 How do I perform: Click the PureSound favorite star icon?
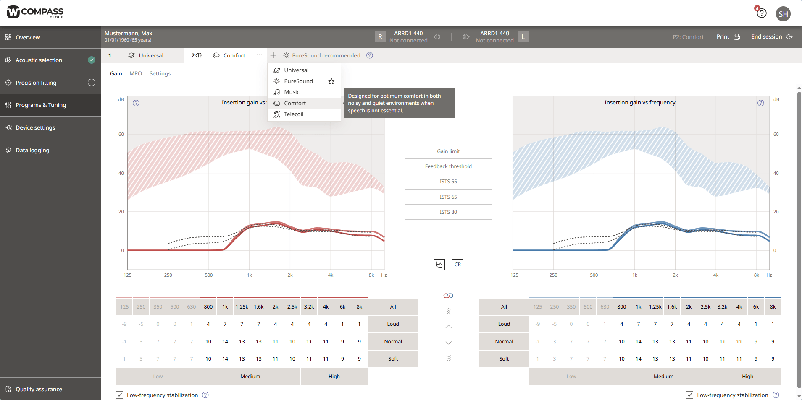(x=331, y=81)
